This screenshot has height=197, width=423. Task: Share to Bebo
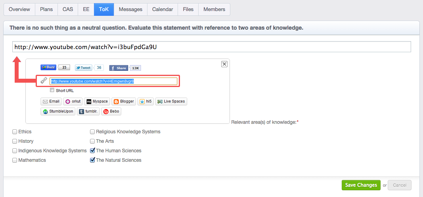click(111, 112)
